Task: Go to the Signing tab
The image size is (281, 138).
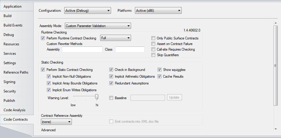Action: point(9,82)
